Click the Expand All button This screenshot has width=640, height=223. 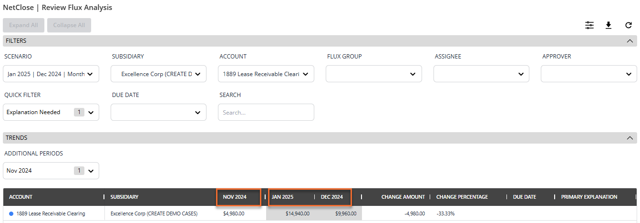(x=24, y=25)
